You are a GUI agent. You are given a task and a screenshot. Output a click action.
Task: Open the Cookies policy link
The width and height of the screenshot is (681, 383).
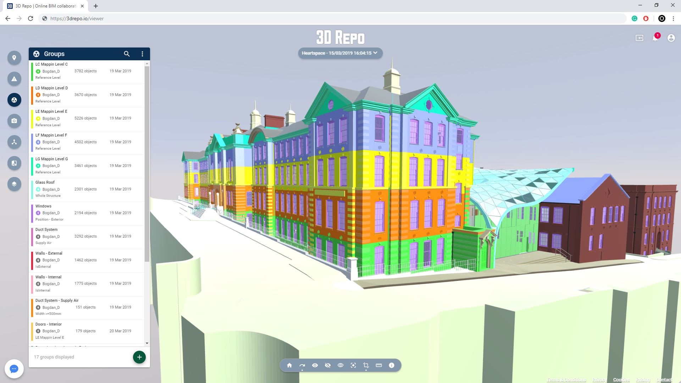621,380
